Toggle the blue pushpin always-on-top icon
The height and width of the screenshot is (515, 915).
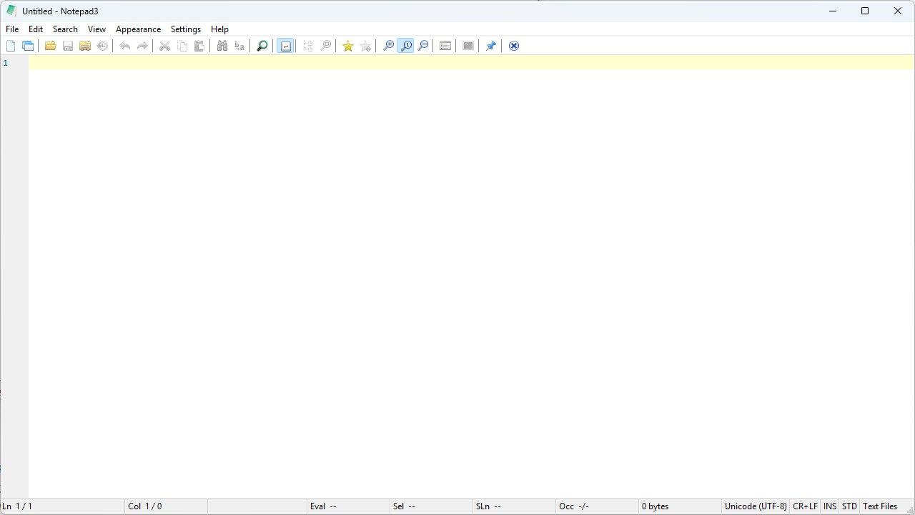[491, 46]
